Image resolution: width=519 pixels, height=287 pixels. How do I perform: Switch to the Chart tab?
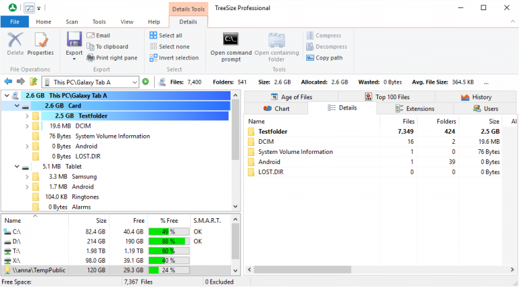276,109
